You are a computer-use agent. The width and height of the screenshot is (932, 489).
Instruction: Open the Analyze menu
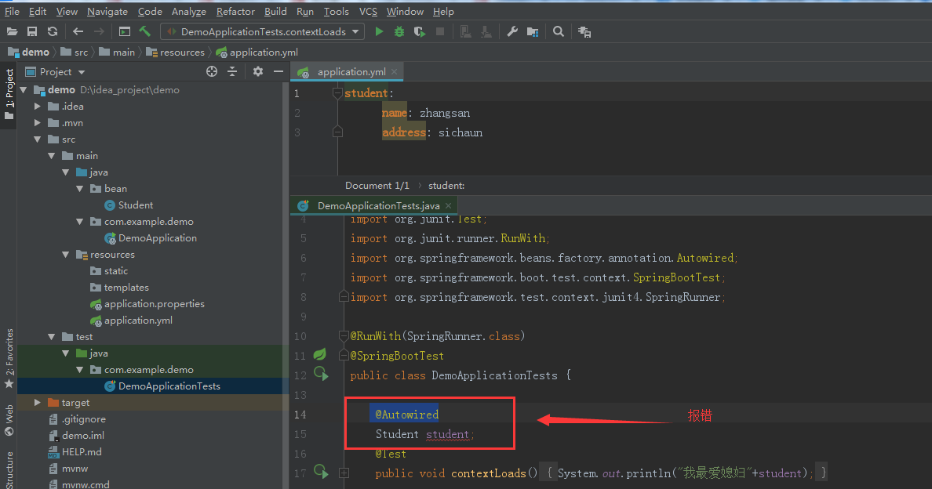click(x=188, y=11)
